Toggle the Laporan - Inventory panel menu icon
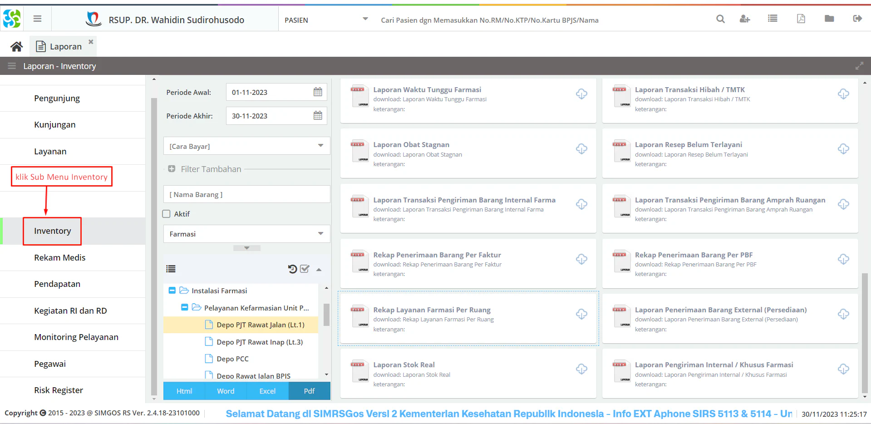This screenshot has height=424, width=871. tap(12, 66)
